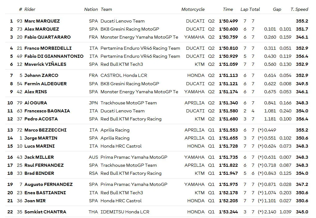Screen dimensions: 316x218
Task: Select Franco MORBIDELLI's name
Action: coord(48,48)
